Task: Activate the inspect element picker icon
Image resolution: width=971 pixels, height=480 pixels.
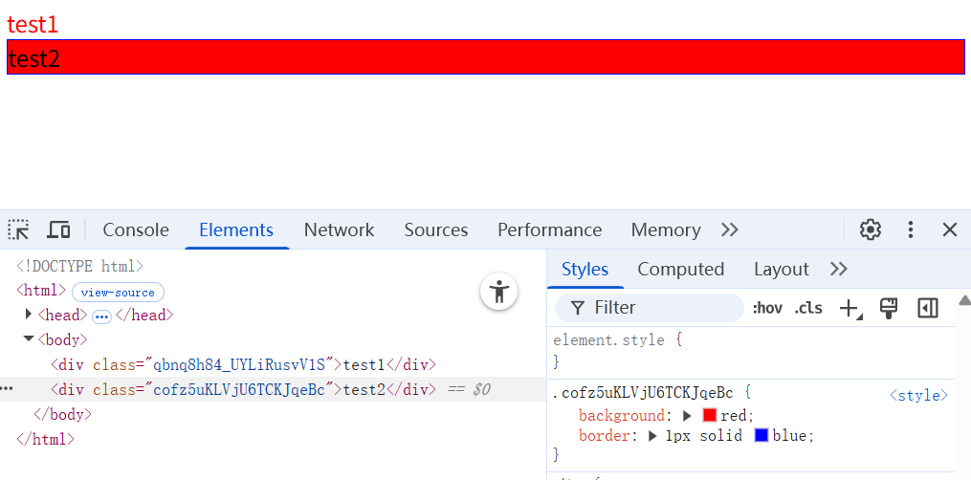Action: click(x=19, y=229)
